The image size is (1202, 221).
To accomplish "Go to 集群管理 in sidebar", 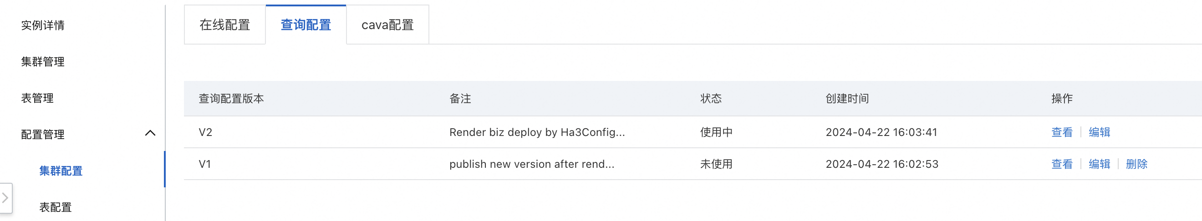I will 43,61.
